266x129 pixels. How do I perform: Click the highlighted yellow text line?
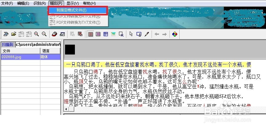(158, 65)
